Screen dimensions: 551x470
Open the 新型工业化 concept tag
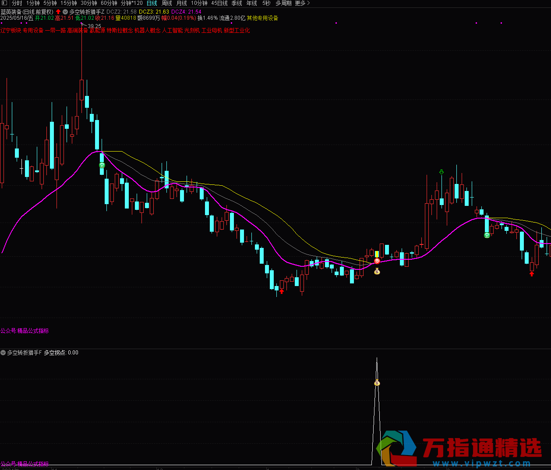237,30
